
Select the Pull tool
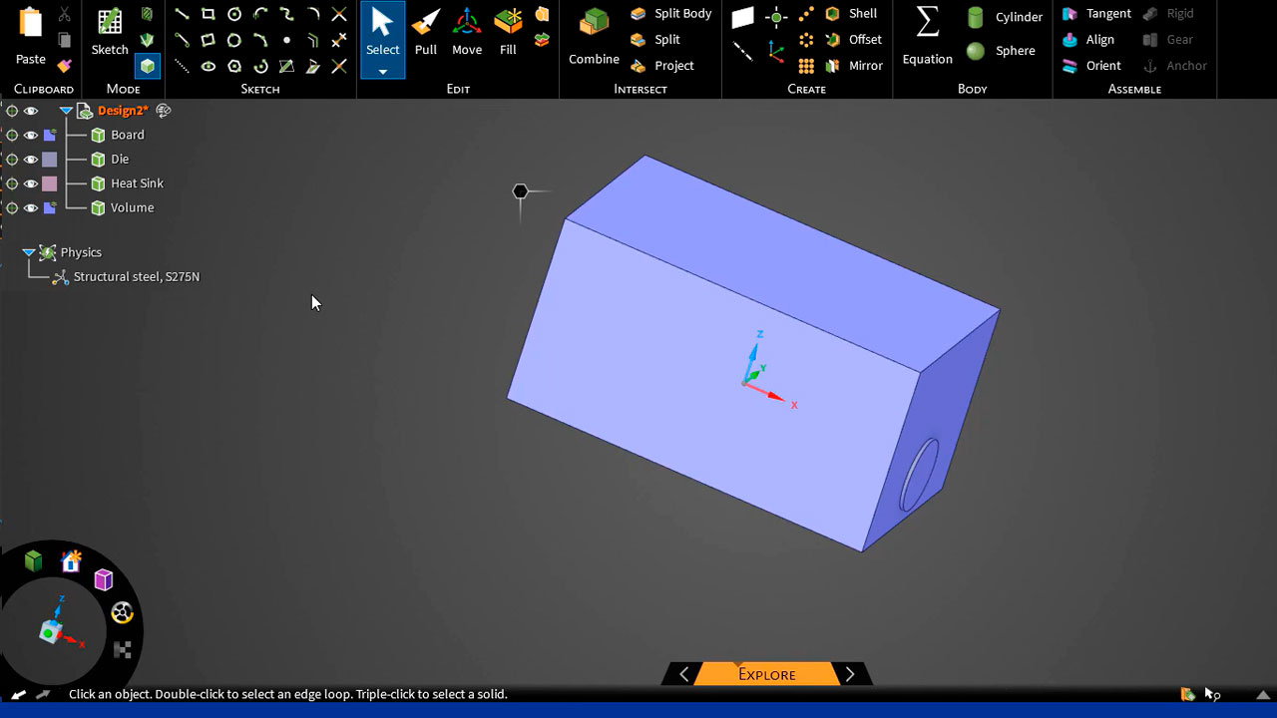pos(426,32)
